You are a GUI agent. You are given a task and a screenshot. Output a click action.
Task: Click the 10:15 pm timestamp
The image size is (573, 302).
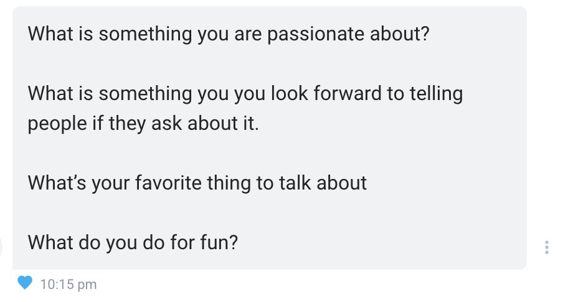[69, 285]
